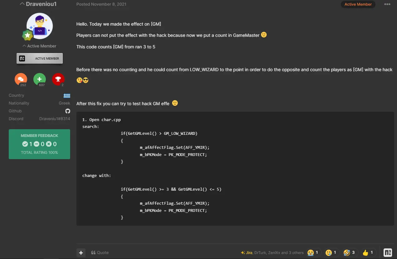397x259 pixels.
Task: Open the post options three-dot menu
Action: point(387,4)
